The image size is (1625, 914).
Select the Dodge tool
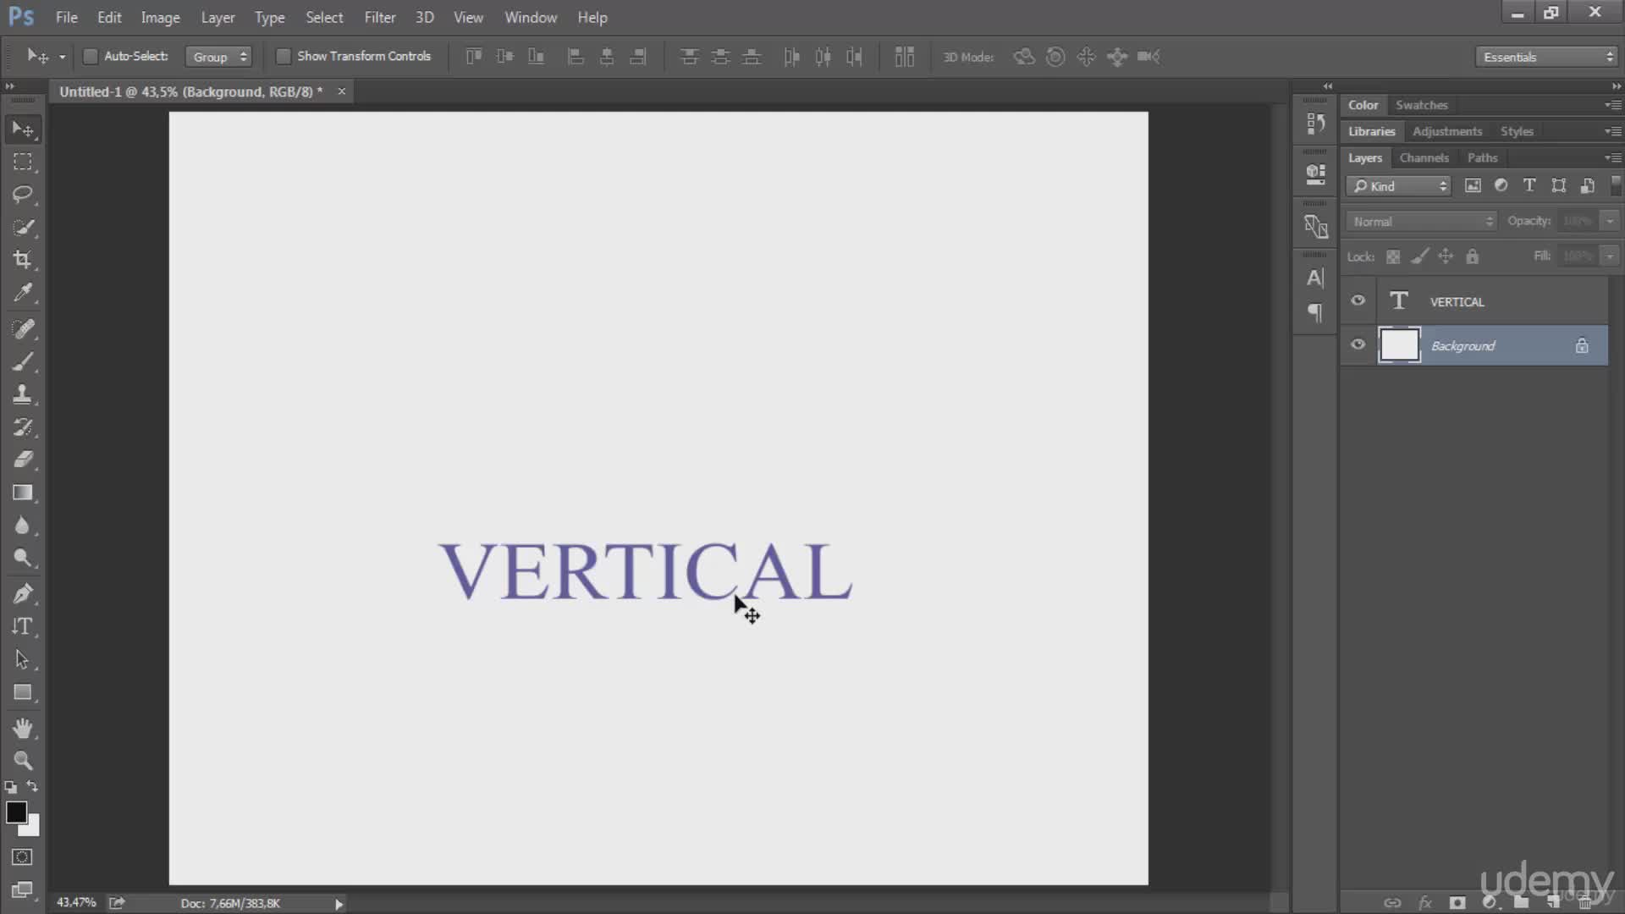[x=23, y=558]
